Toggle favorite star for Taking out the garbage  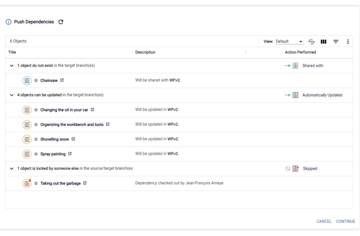(36, 183)
